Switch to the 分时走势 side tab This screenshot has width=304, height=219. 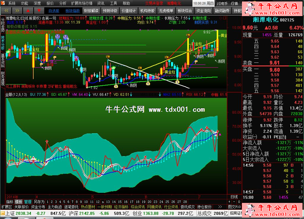(x=3, y=25)
